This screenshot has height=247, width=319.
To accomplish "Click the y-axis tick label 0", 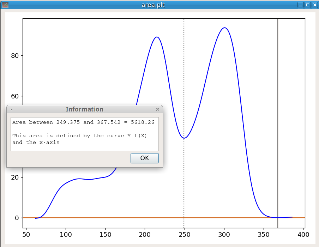I will (17, 218).
